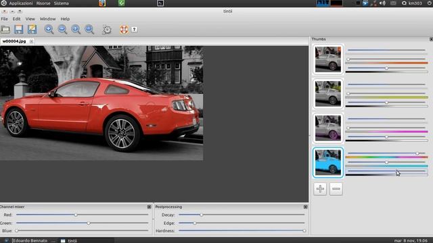This screenshot has width=433, height=243.
Task: Click the Hardness slider handle
Action: click(x=304, y=231)
